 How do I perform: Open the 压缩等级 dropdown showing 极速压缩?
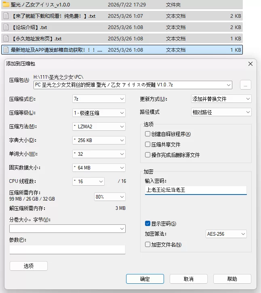coord(99,113)
